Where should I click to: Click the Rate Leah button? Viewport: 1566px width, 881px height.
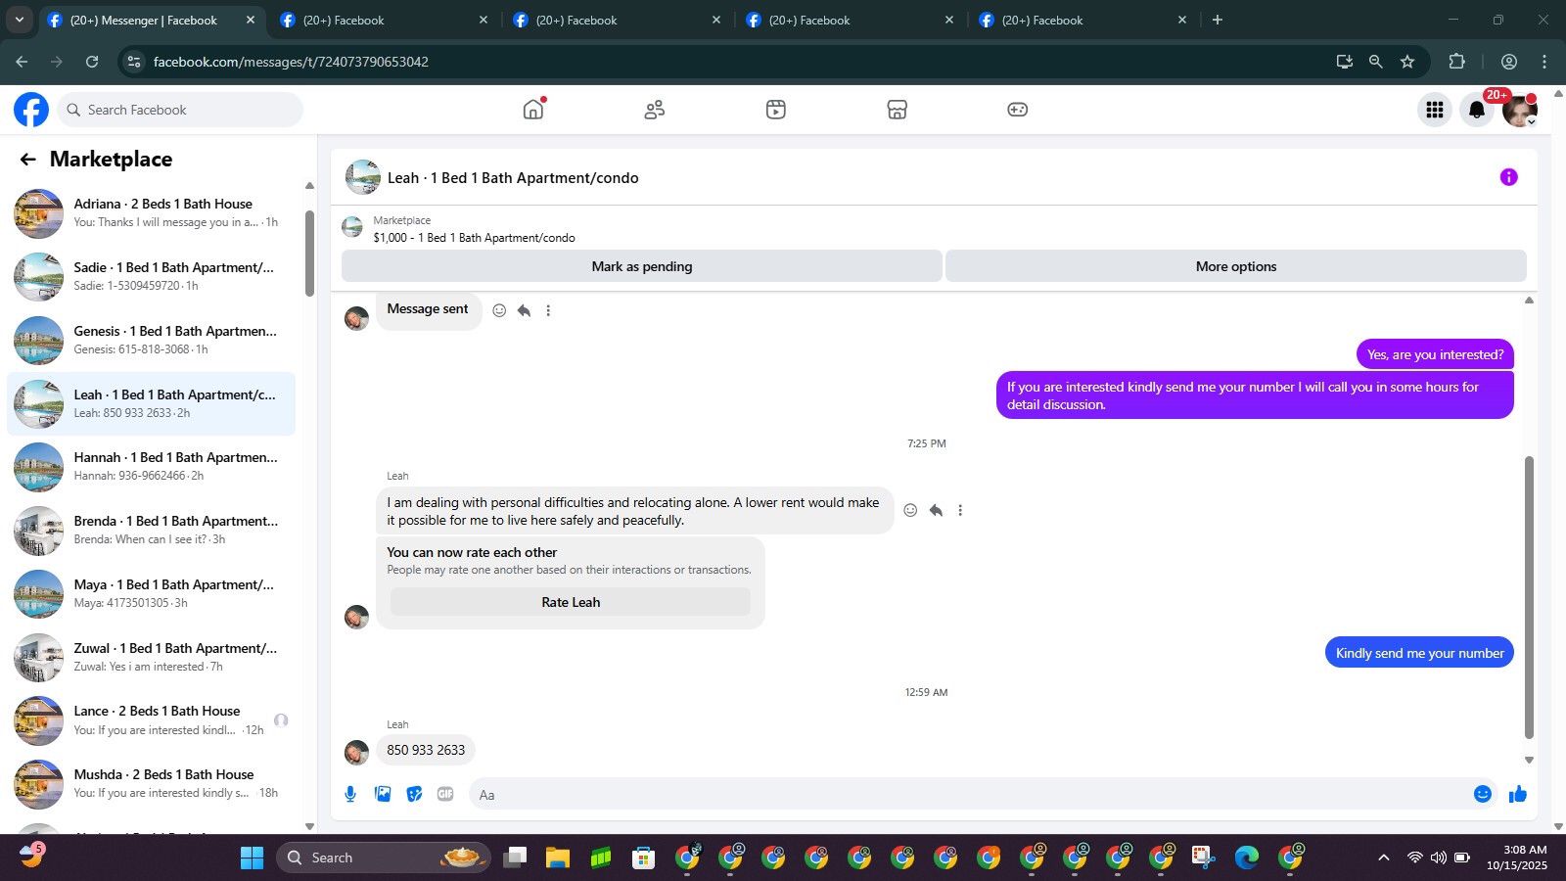click(x=571, y=602)
